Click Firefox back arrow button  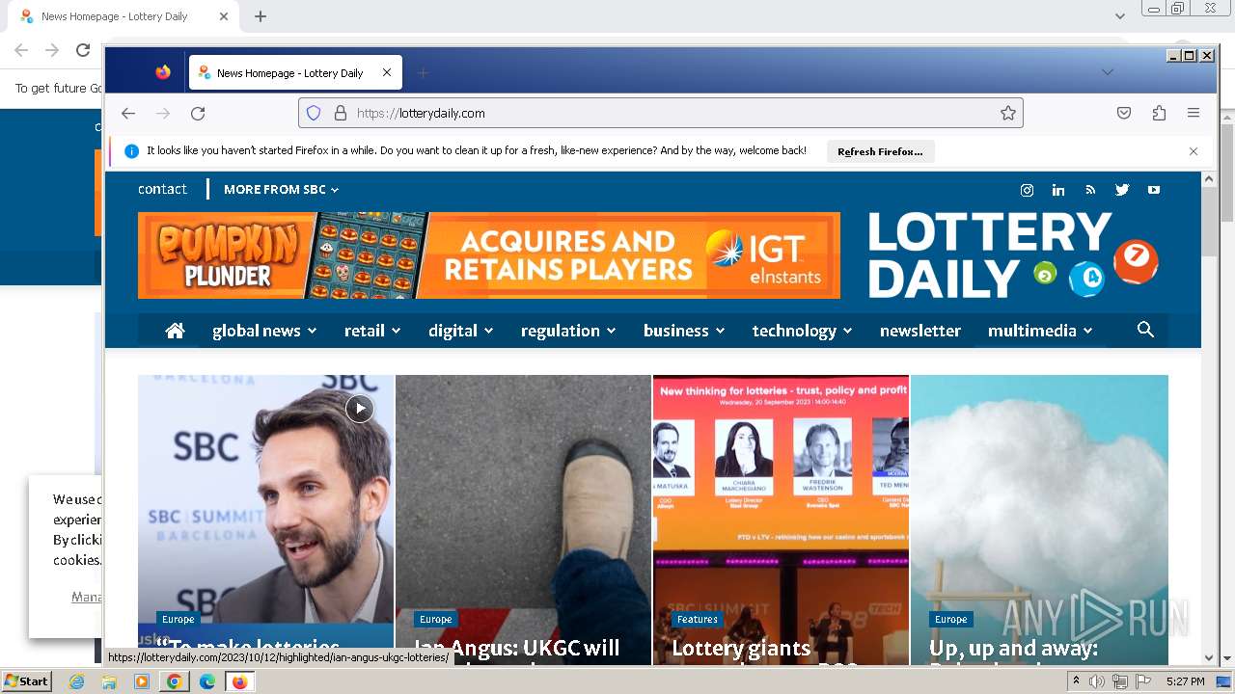[x=128, y=113]
